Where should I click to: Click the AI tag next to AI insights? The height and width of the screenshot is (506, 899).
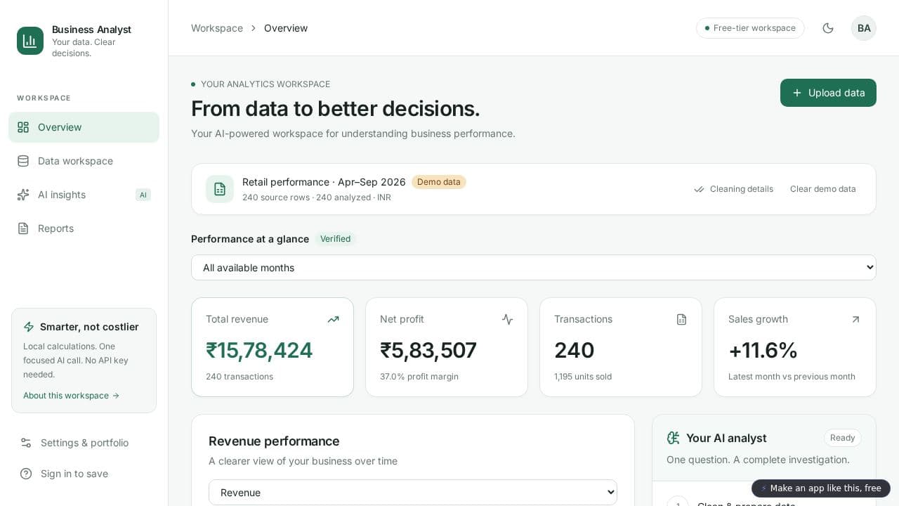[x=143, y=195]
